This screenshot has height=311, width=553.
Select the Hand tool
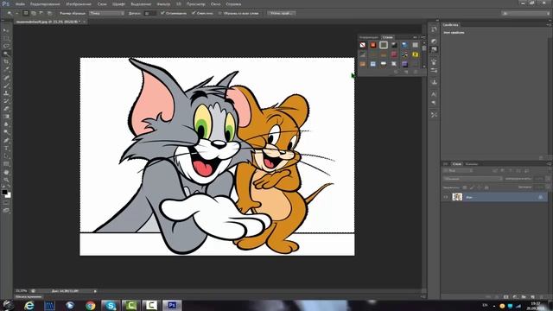click(6, 173)
